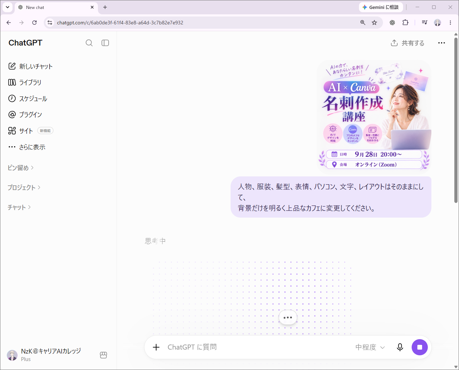
Task: Open the tab search dropdown arrow
Action: coord(8,7)
